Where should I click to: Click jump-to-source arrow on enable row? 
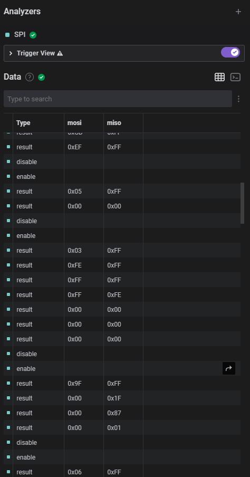[229, 368]
